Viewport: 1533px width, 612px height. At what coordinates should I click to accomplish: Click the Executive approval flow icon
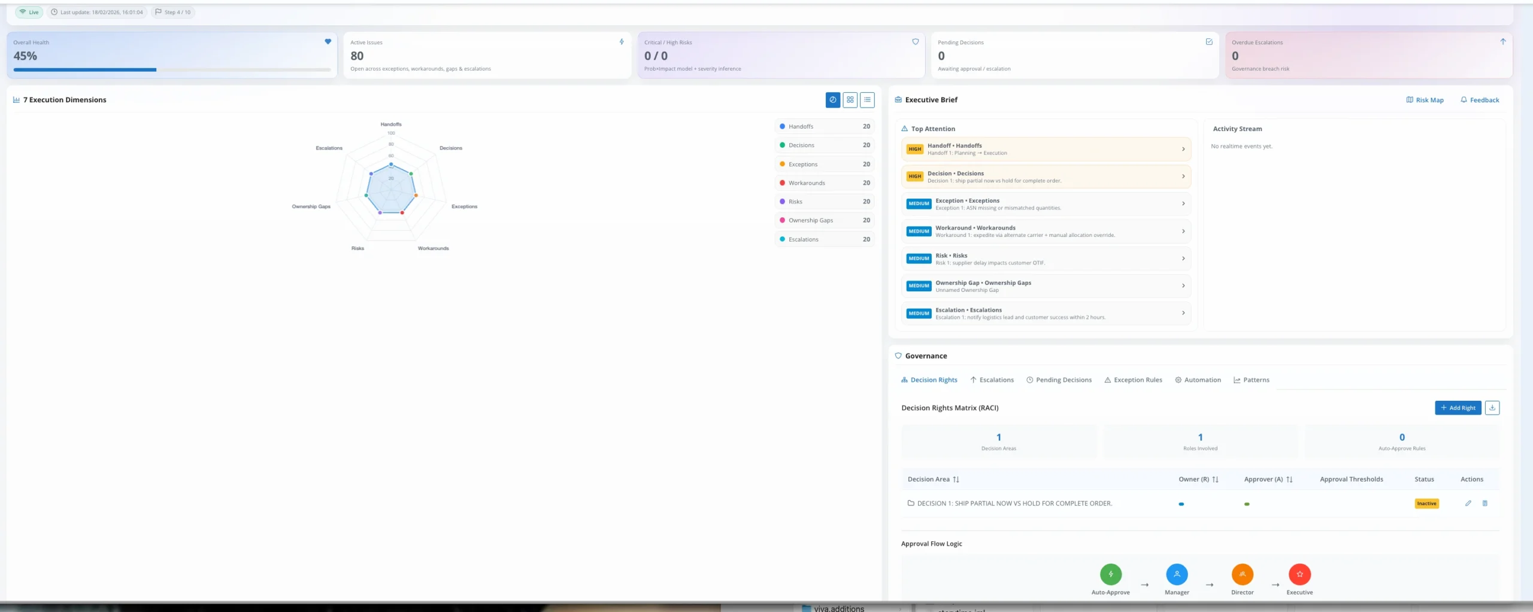1299,574
